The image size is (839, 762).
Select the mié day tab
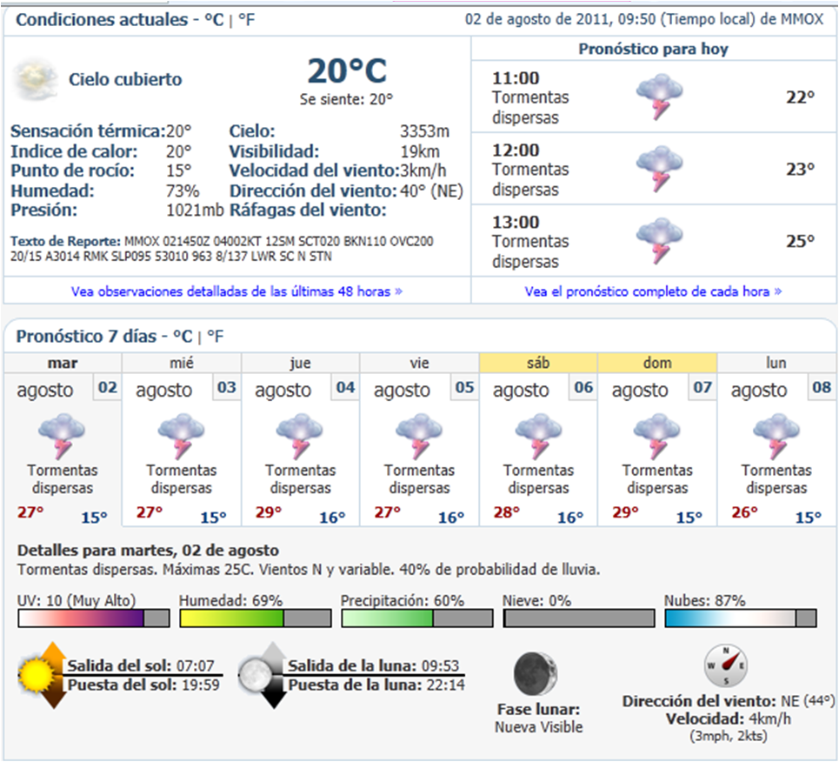pyautogui.click(x=182, y=363)
